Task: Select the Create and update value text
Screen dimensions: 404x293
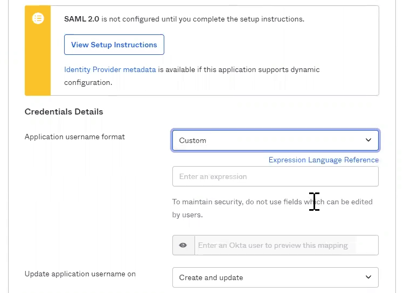Action: click(211, 277)
